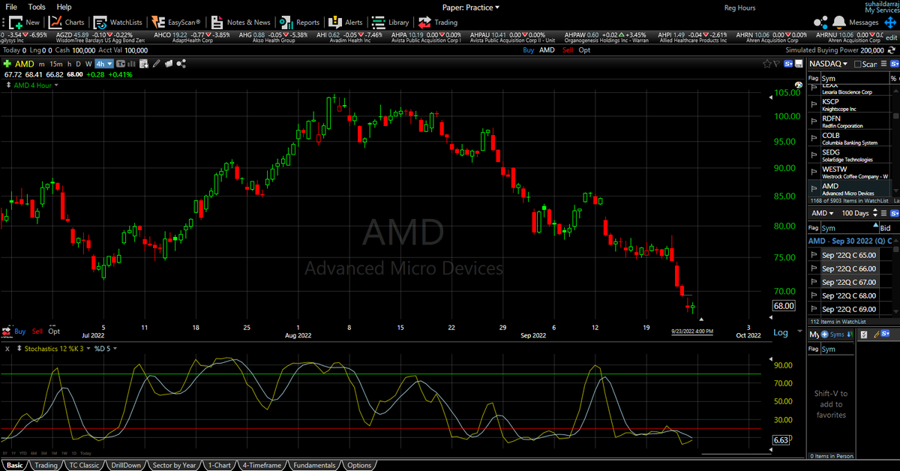Refresh the Simulated Buying Power
Viewport: 900px width, 471px height.
coord(892,49)
